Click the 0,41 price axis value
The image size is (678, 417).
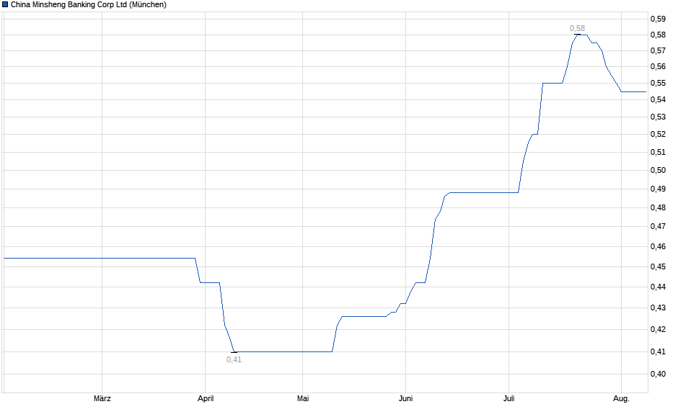pyautogui.click(x=658, y=351)
